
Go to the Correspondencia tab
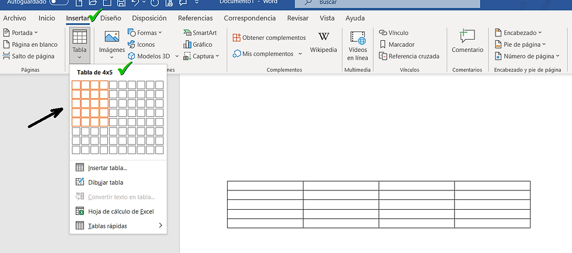250,18
